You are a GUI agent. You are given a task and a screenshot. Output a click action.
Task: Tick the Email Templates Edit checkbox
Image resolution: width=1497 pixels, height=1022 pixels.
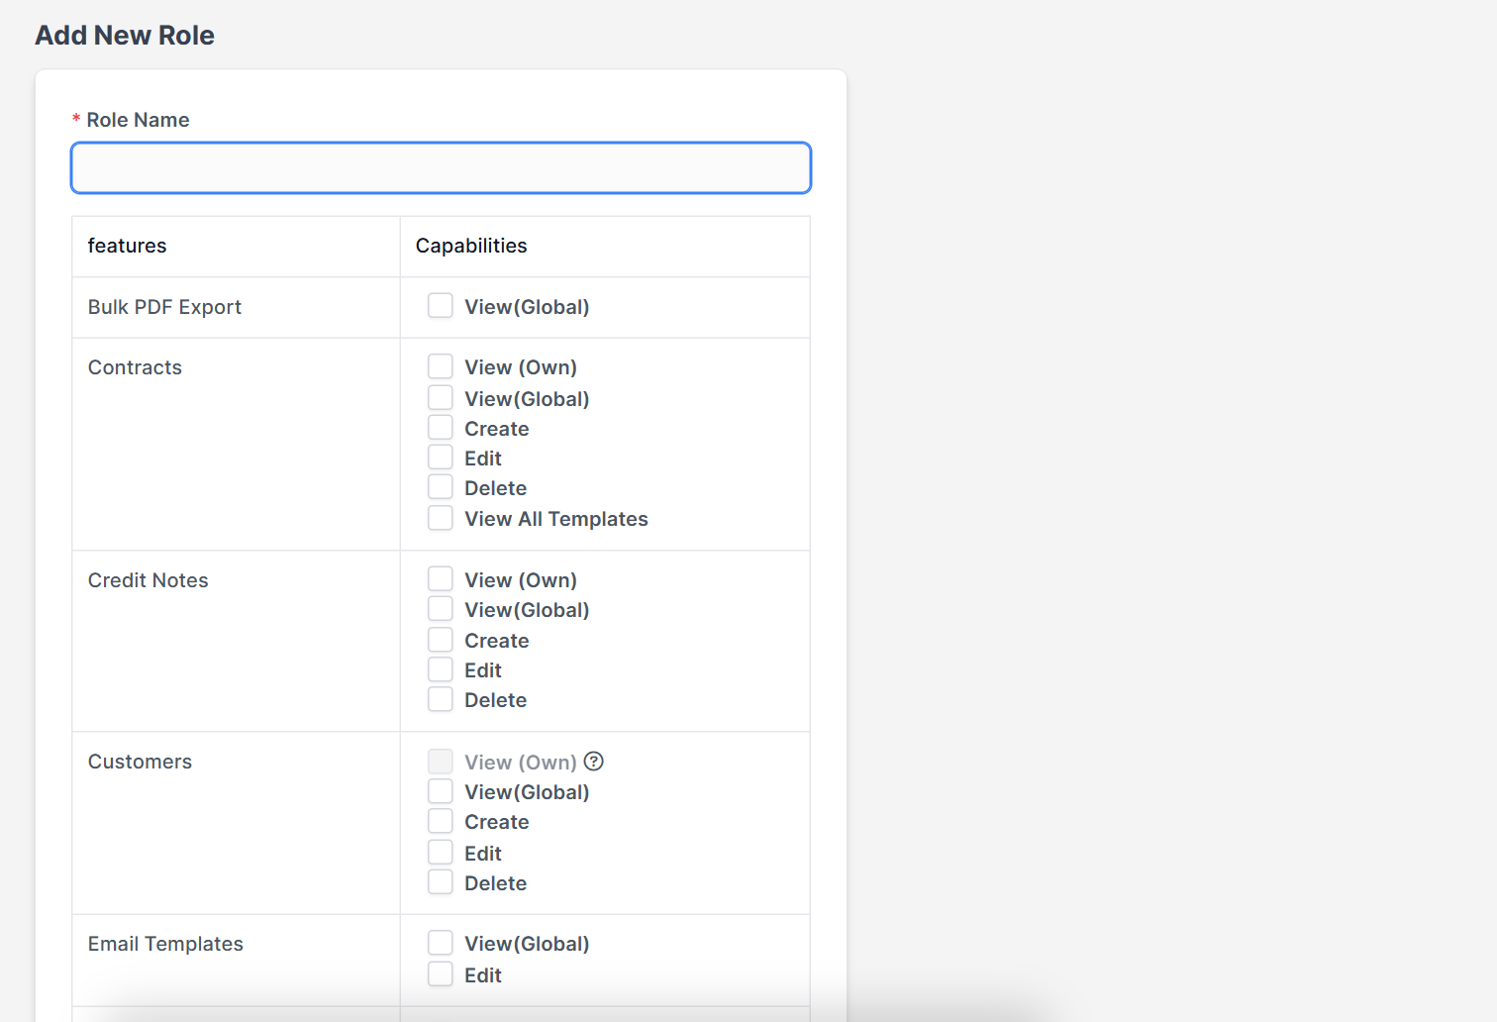[441, 973]
